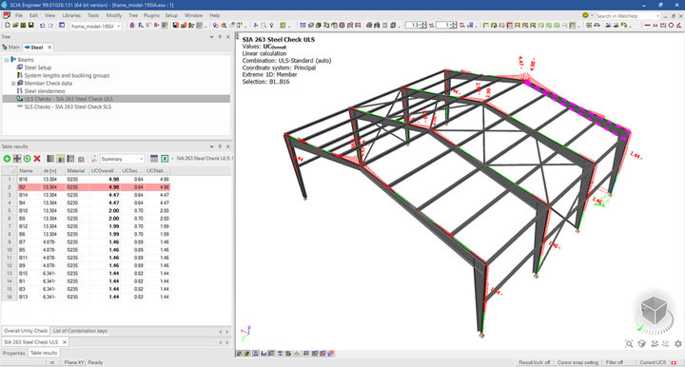Select Steel slenderness in the tree
Image resolution: width=685 pixels, height=367 pixels.
(45, 91)
